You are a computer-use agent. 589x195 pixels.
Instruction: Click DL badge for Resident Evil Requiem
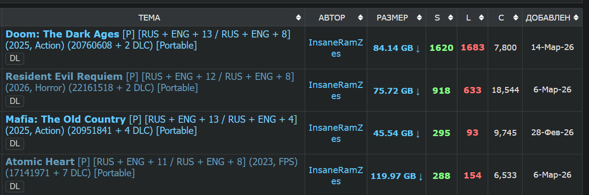[15, 101]
